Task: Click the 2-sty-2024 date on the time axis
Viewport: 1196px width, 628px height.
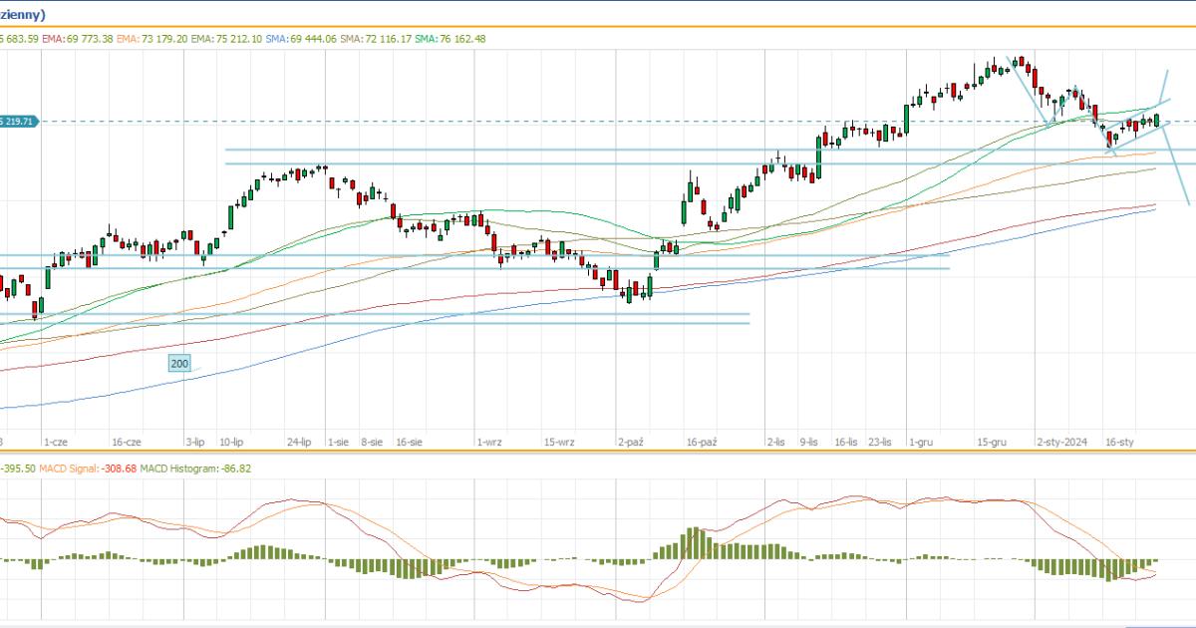Action: (1060, 441)
